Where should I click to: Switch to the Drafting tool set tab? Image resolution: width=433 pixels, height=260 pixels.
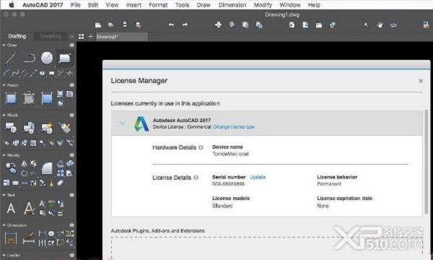click(x=17, y=36)
